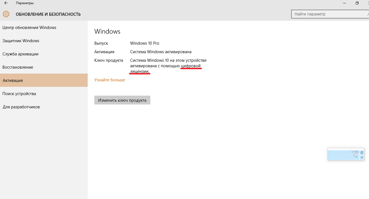Click the Settings gear icon
This screenshot has height=199, width=369.
pyautogui.click(x=6, y=14)
